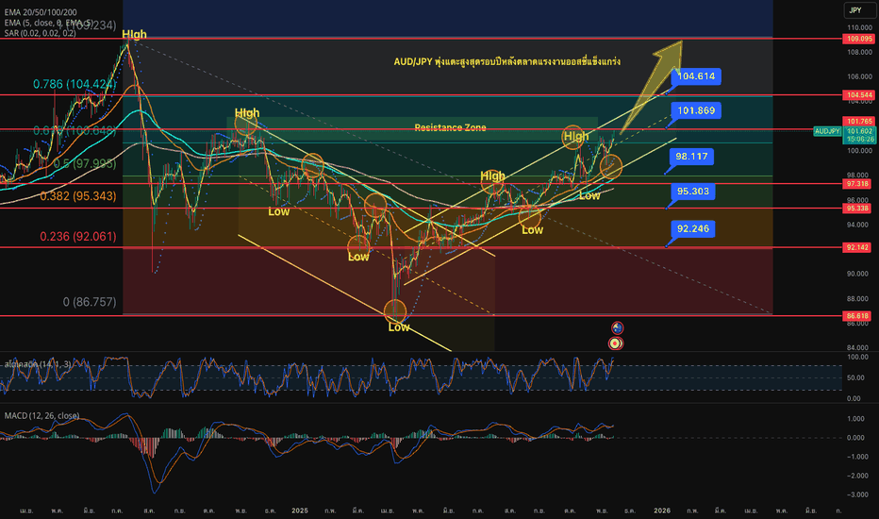Select the 98.117 blue price callout
879x519 pixels.
[691, 157]
